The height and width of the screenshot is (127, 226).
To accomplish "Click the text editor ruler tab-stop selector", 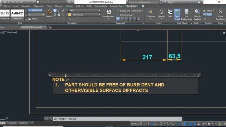I will tap(50, 75).
